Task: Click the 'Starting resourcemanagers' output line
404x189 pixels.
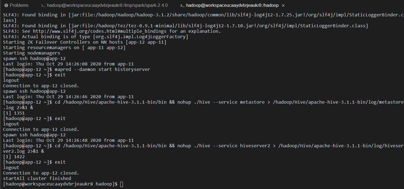Action: tap(64, 47)
